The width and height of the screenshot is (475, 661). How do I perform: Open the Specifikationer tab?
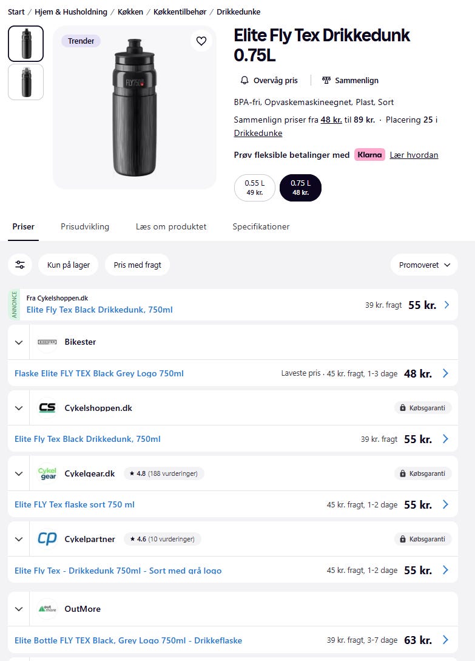[261, 226]
